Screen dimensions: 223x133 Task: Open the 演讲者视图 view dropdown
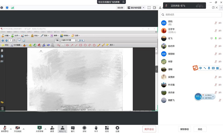click(x=136, y=8)
